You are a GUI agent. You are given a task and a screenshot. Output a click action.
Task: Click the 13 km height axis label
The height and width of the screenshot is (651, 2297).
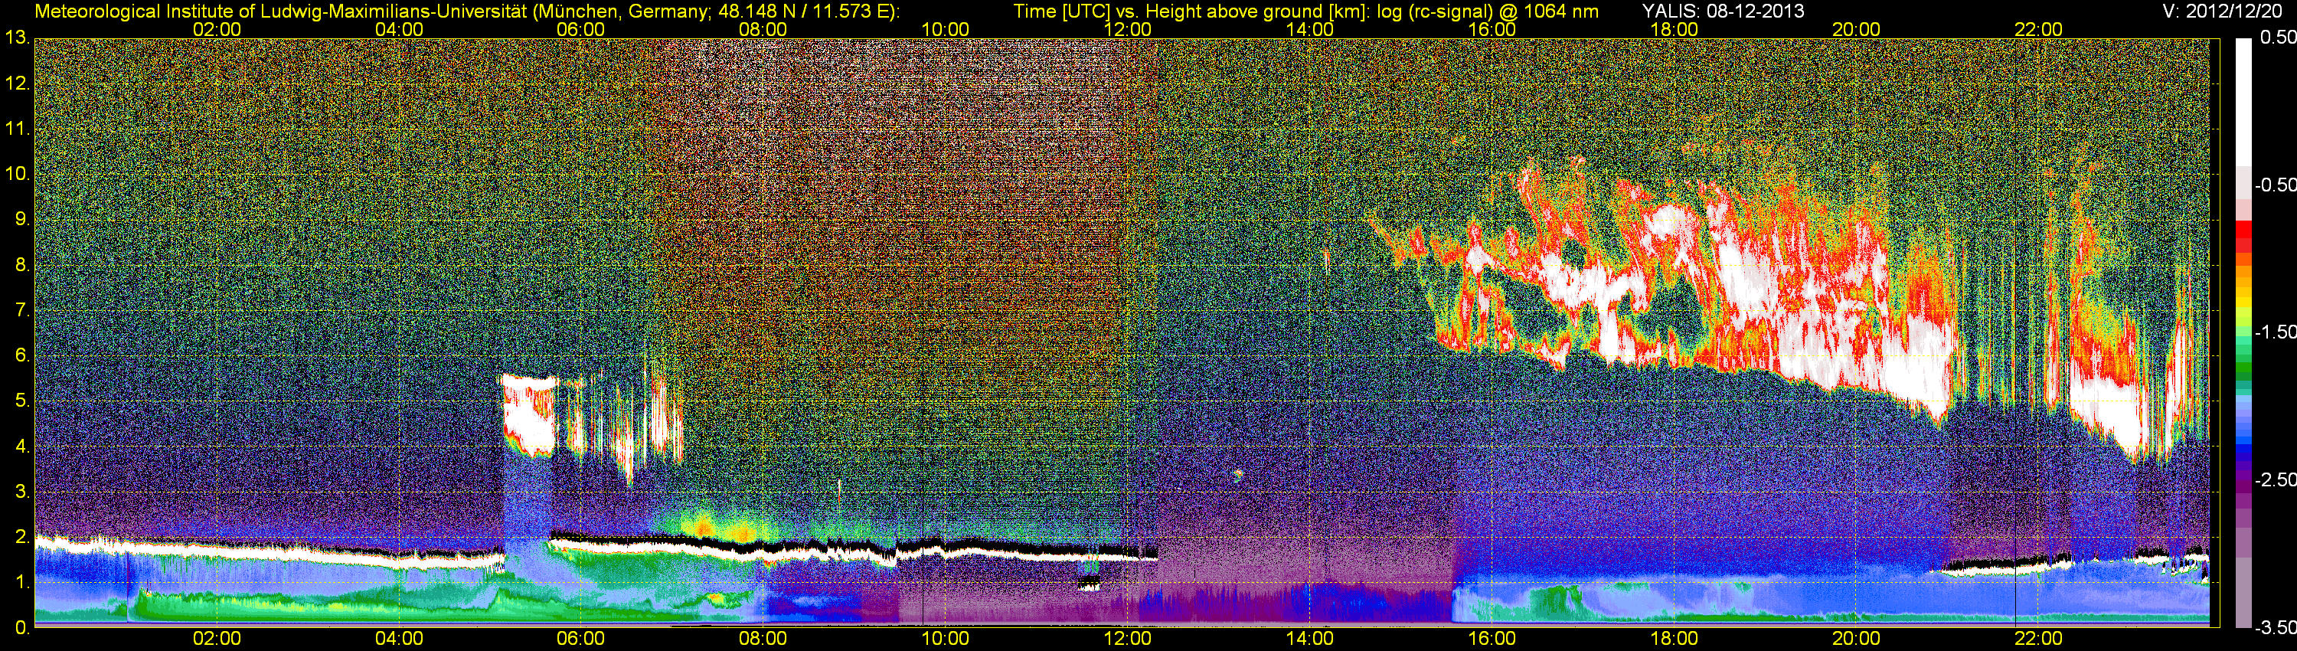[17, 38]
